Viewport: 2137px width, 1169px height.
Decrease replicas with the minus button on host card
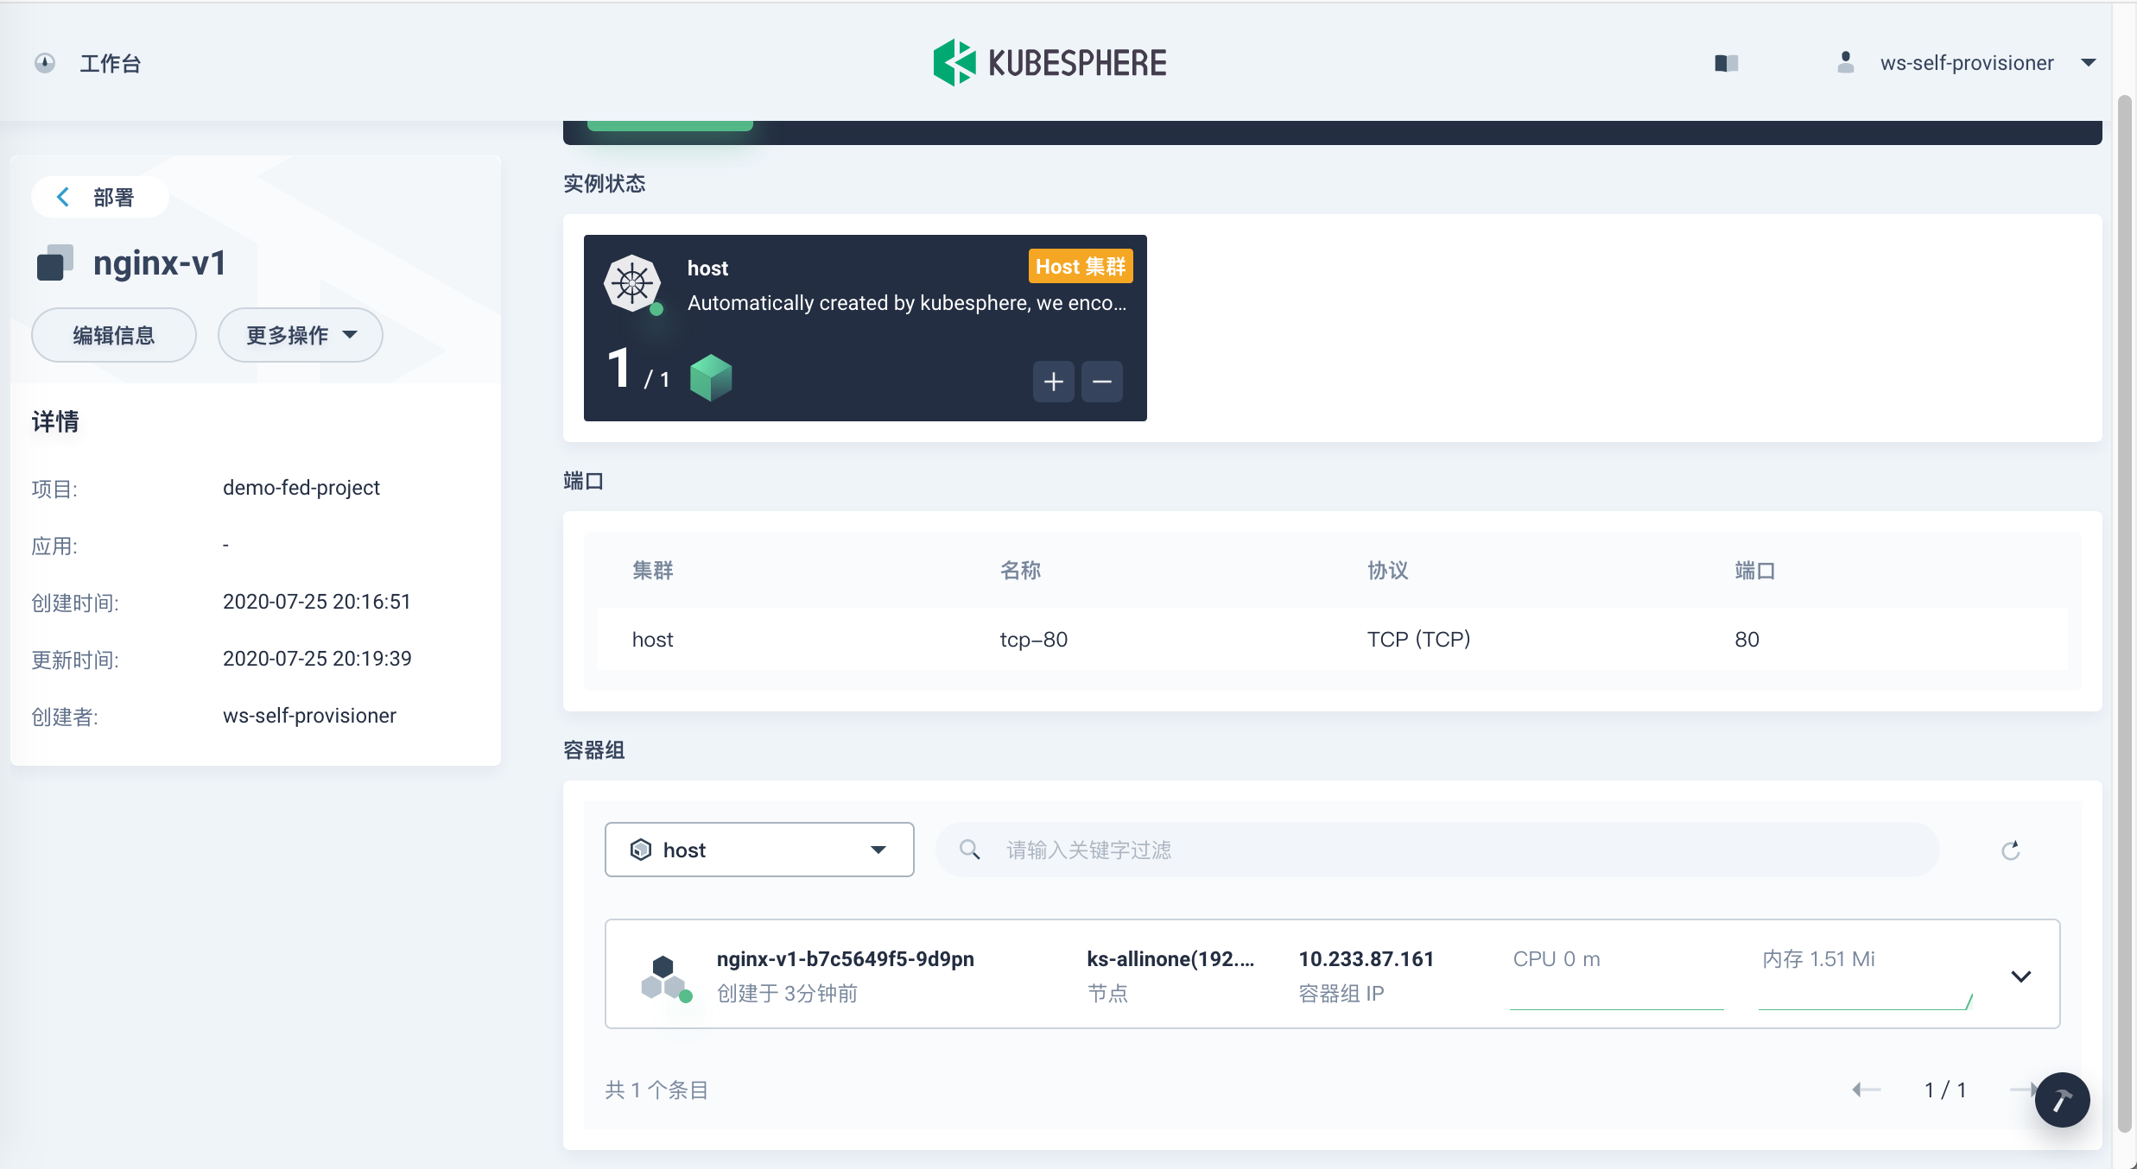coord(1102,381)
